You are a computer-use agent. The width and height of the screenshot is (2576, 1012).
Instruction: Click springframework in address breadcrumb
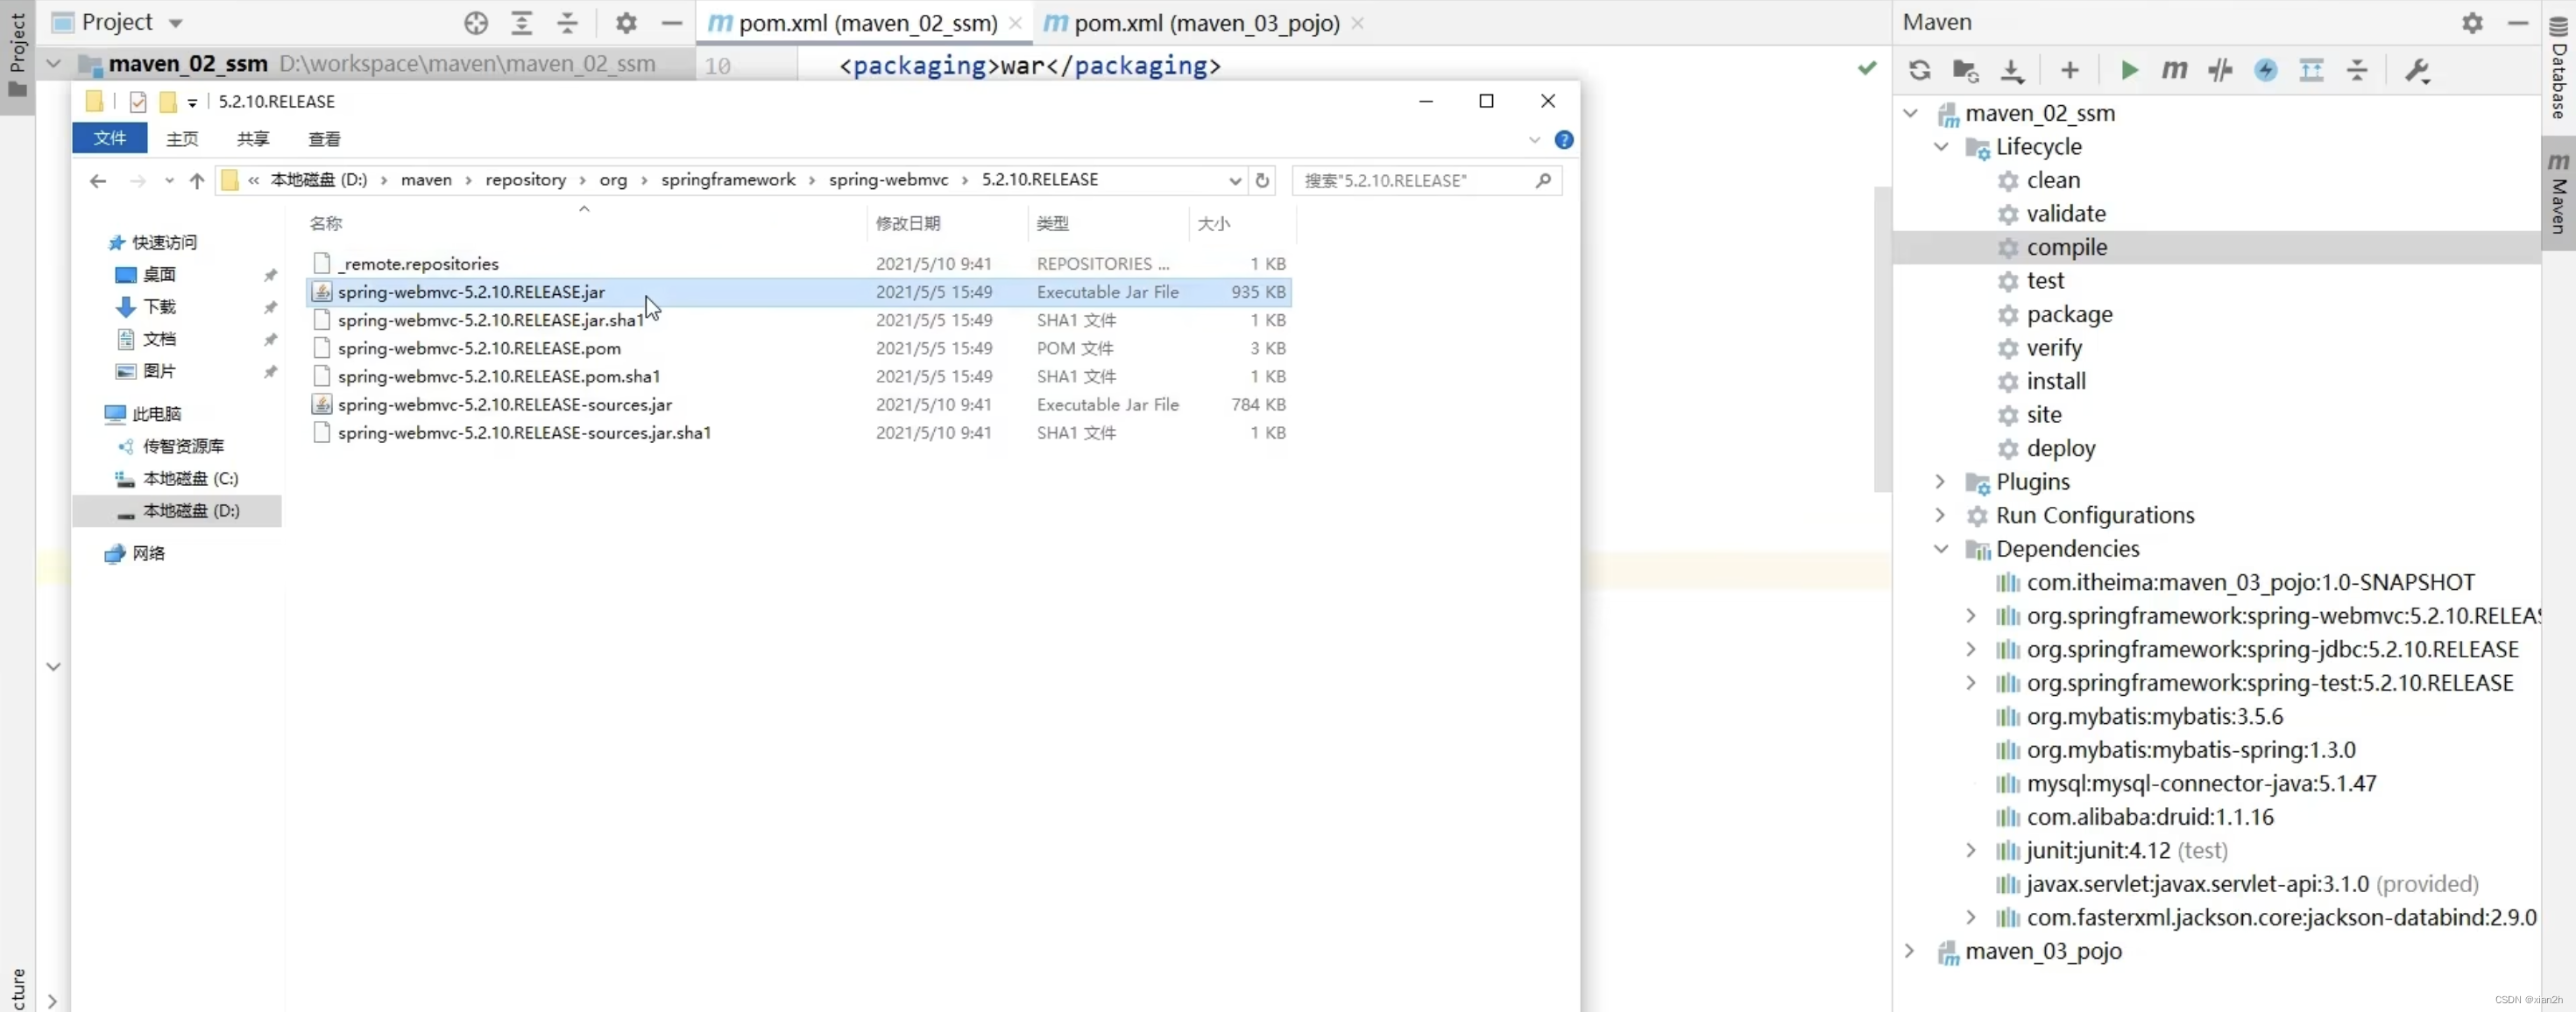pyautogui.click(x=728, y=179)
